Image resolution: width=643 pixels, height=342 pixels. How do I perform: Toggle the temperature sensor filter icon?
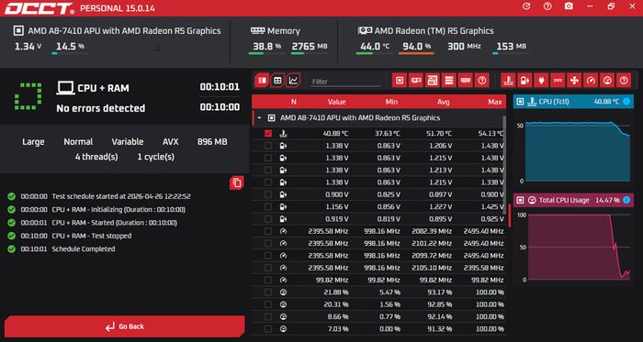click(x=508, y=81)
